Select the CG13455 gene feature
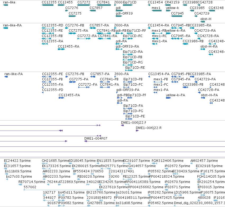Screen dimensions: 225x207 61,5
